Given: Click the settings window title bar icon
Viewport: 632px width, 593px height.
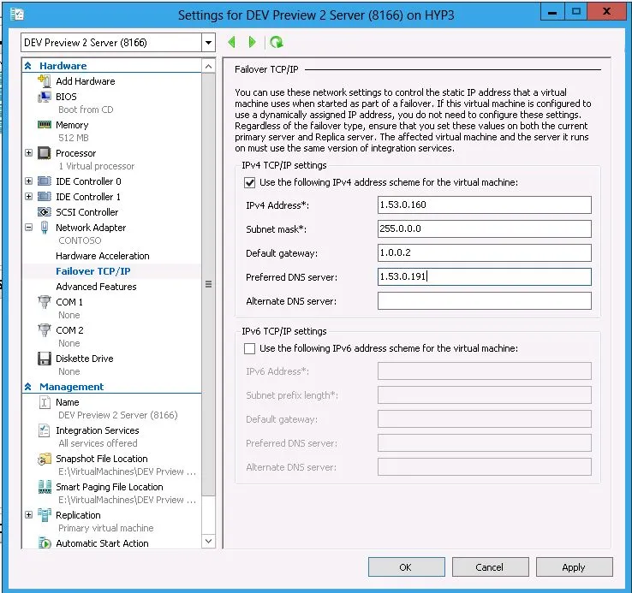Looking at the screenshot, I should [x=17, y=15].
